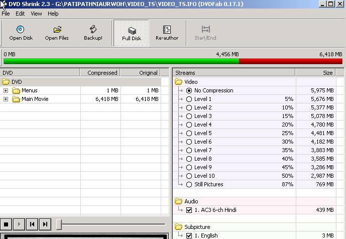
Task: Click the Start/End toolbar icon
Action: coord(206,29)
